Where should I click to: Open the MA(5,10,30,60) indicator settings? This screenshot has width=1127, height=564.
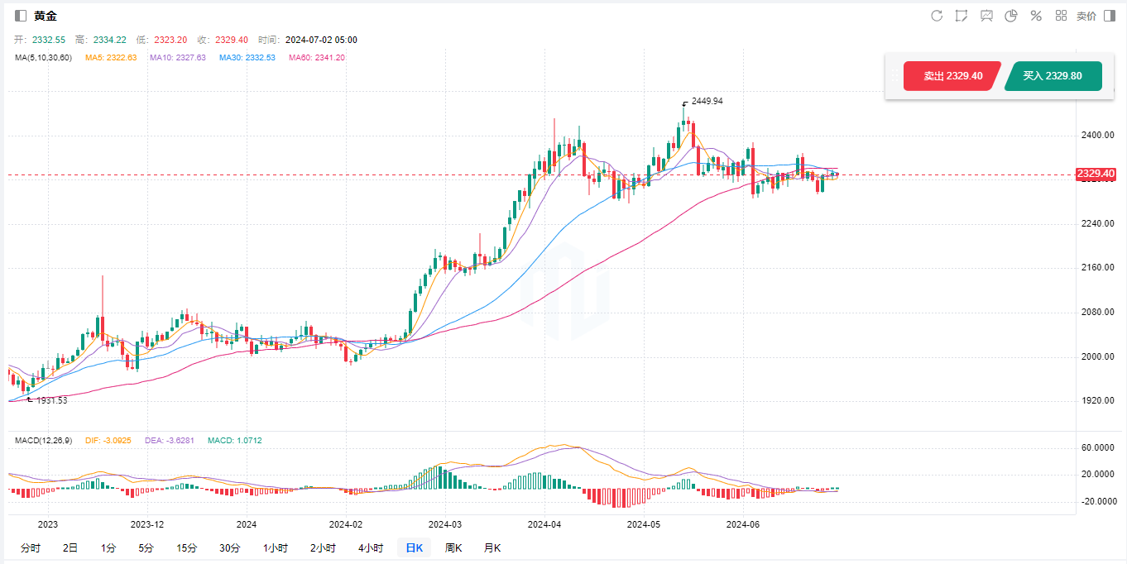(43, 58)
